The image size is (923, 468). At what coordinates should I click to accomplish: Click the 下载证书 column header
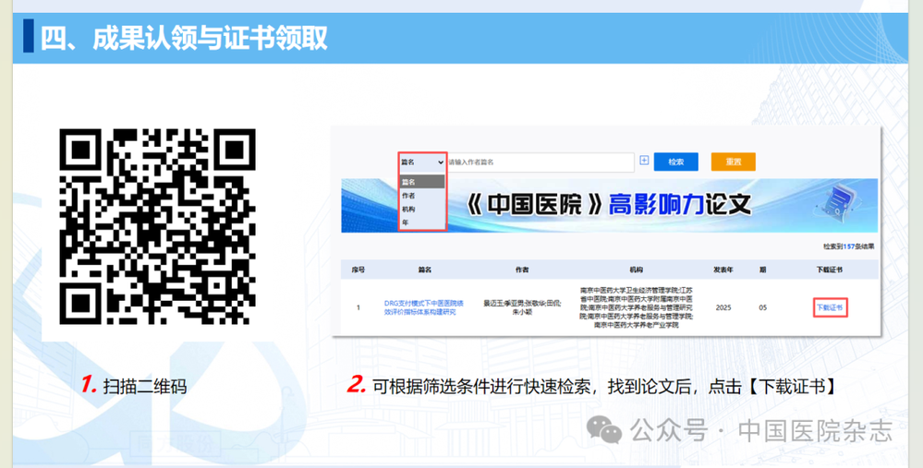pos(830,270)
